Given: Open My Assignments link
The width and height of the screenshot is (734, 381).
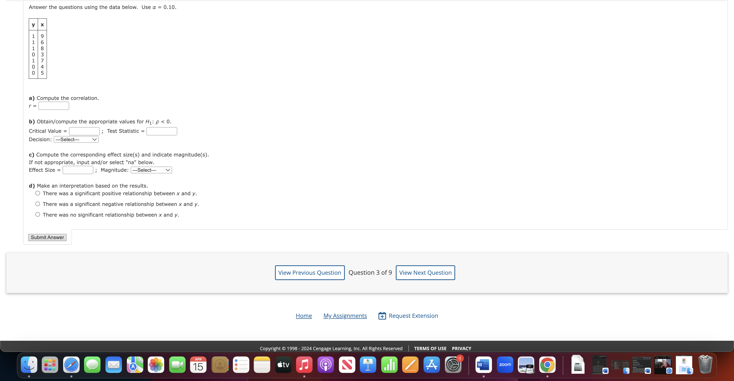Looking at the screenshot, I should 345,316.
